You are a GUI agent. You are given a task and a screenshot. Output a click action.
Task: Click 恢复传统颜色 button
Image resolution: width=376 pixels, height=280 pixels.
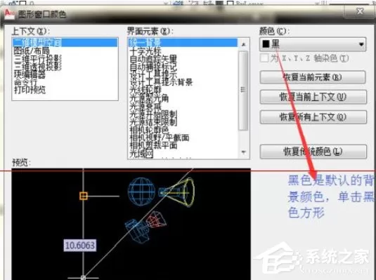pos(313,152)
